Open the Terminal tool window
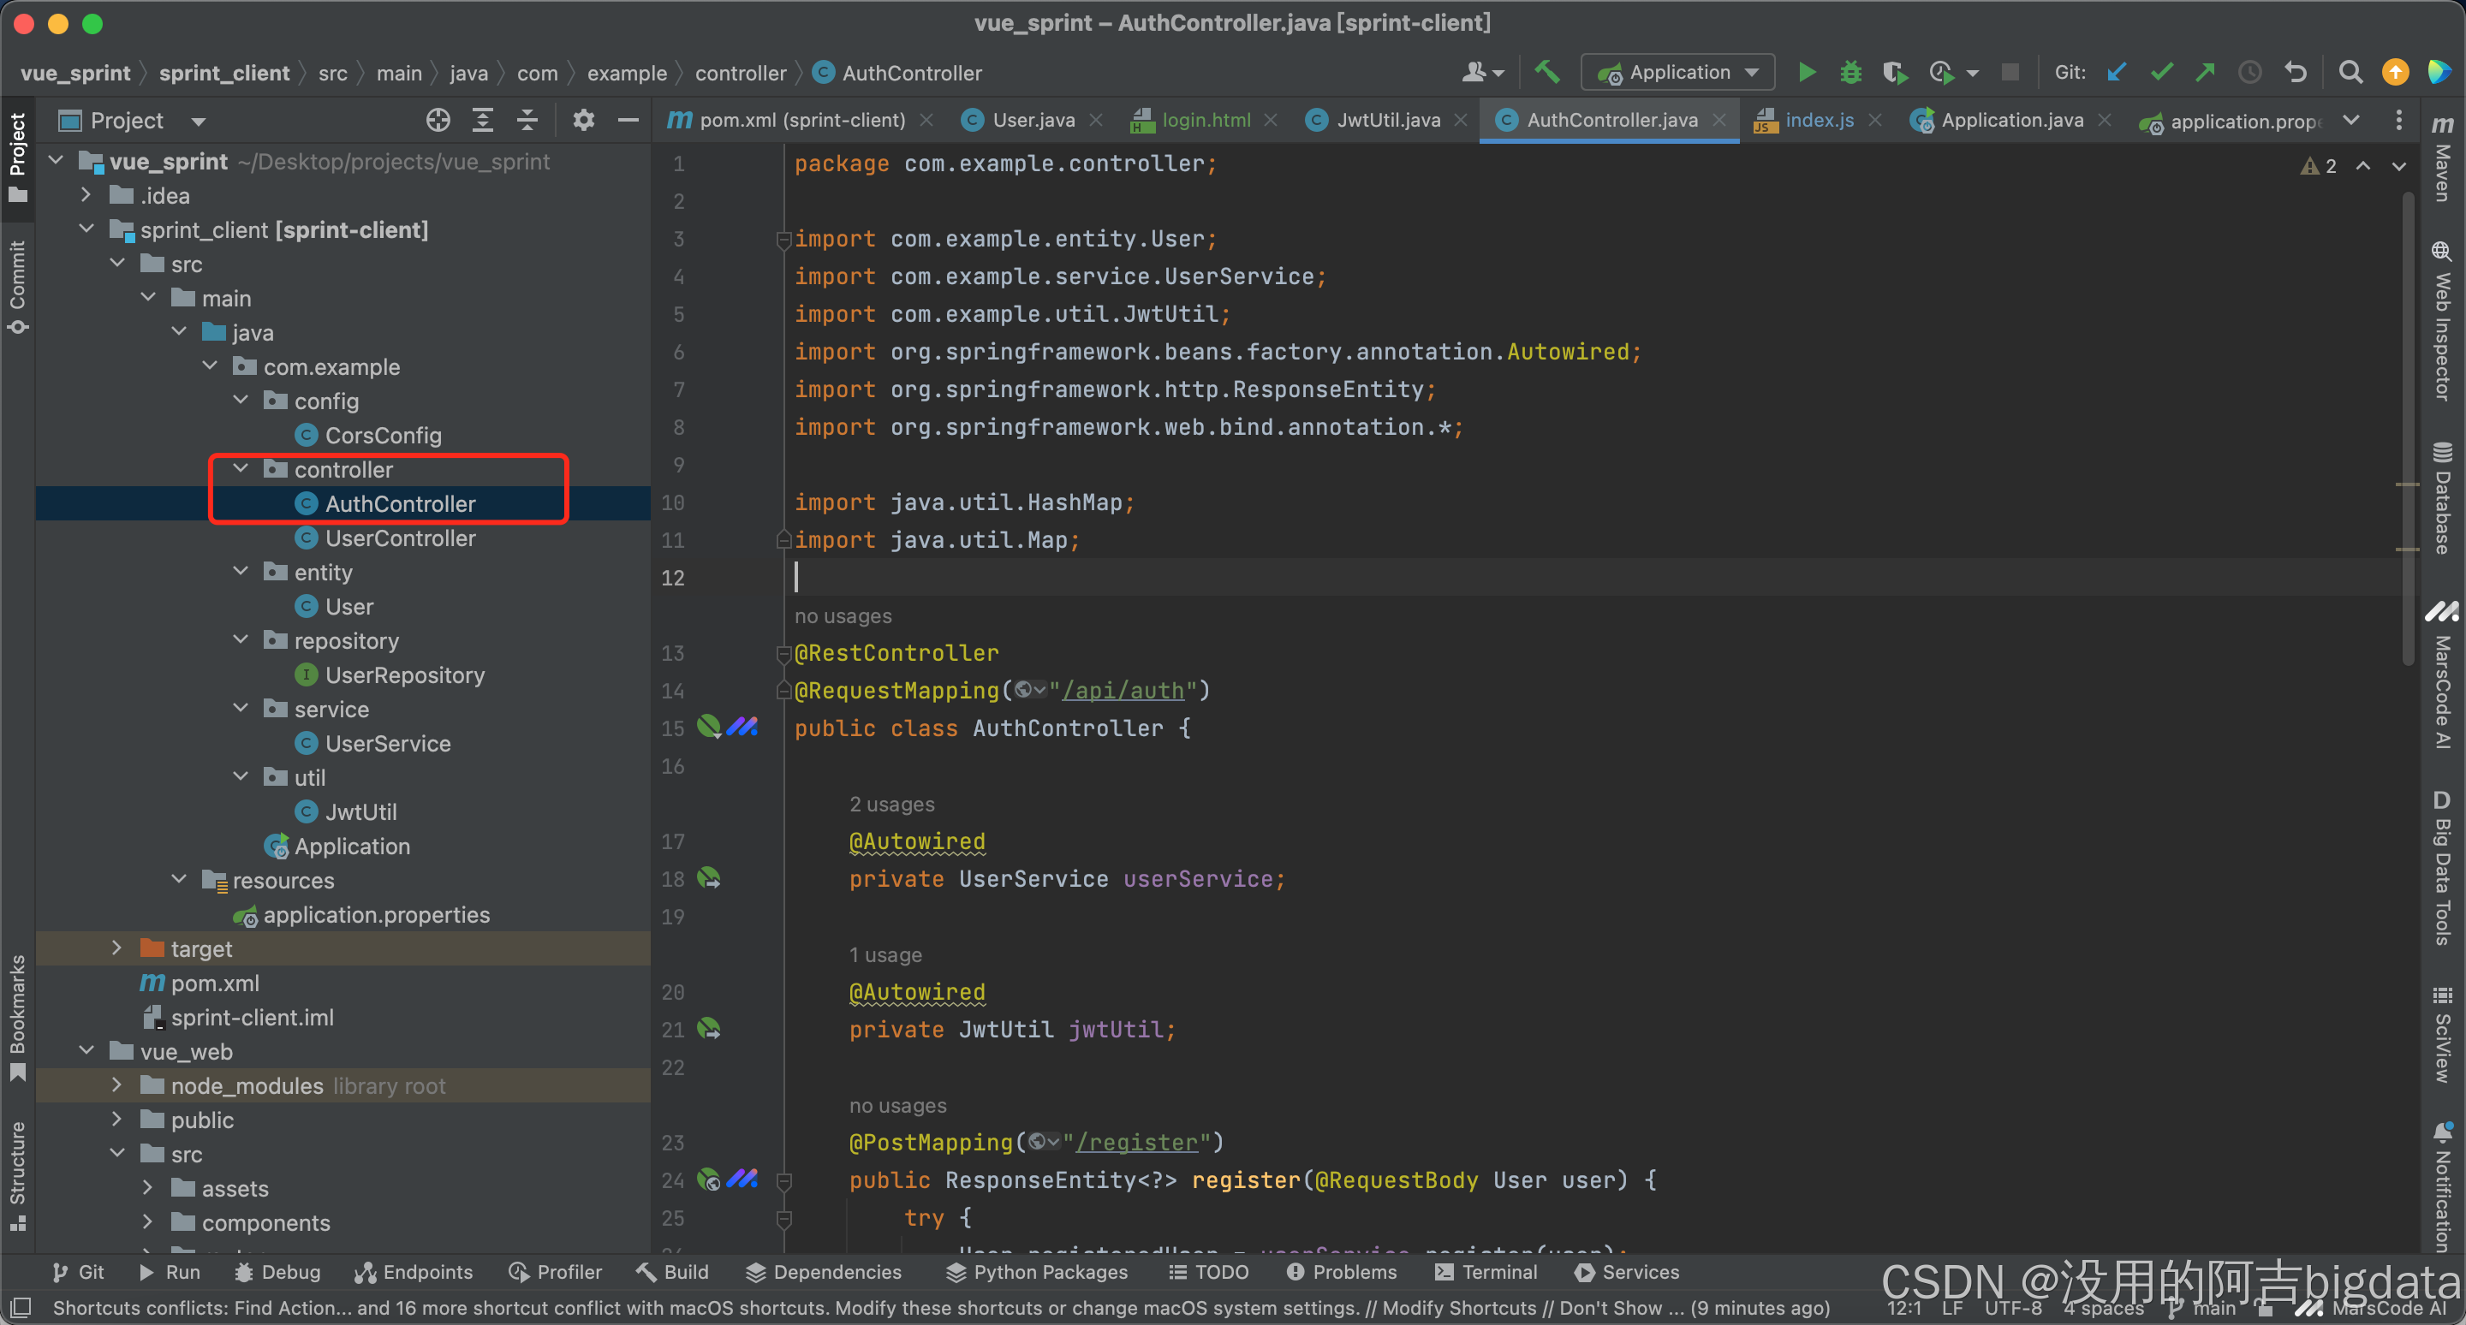 (x=1486, y=1271)
